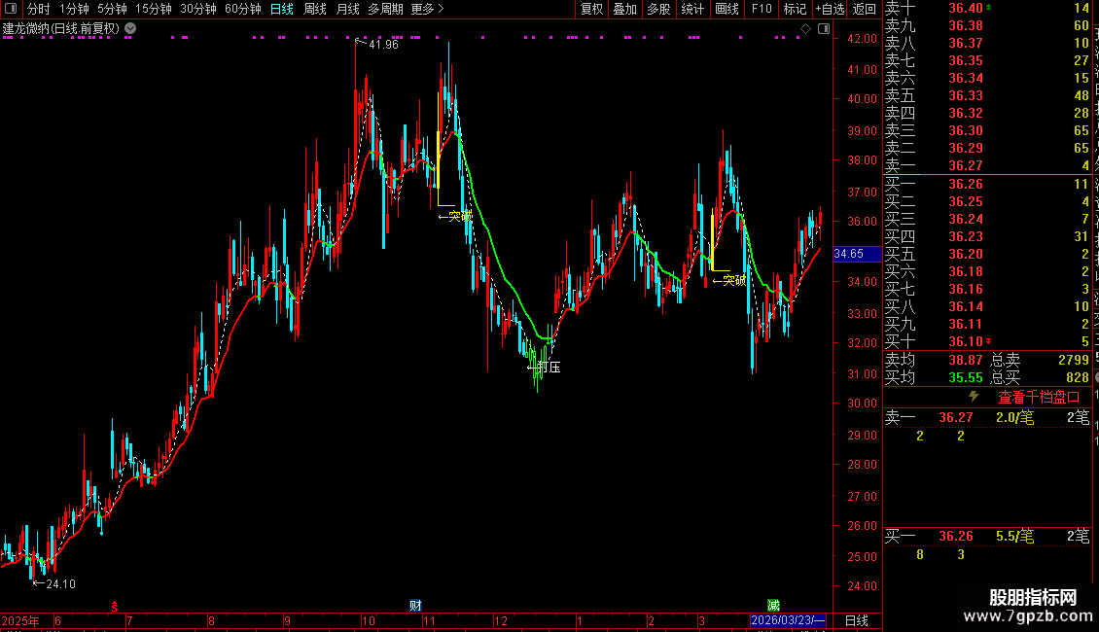Select the 日线 daily chart tab
The width and height of the screenshot is (1099, 632).
point(282,9)
